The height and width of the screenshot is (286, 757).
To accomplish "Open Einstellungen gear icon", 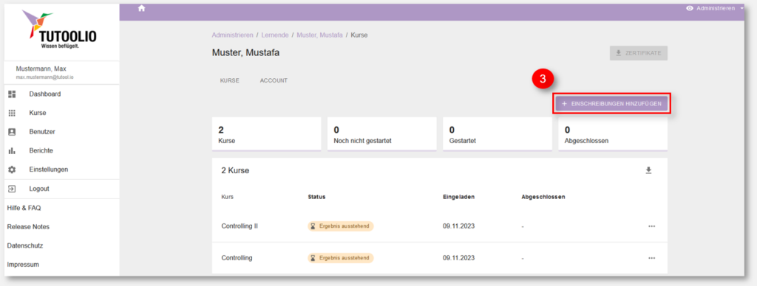I will (12, 170).
